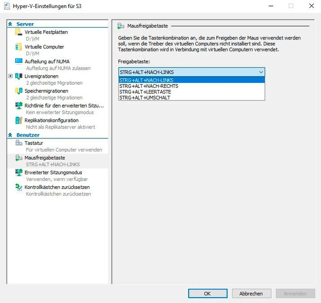Screen dimensions: 321x303
Task: Open Speichermigrationen settings
Action: tap(46, 91)
